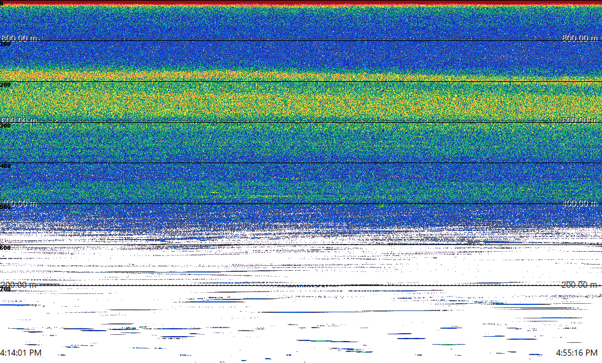
Task: Click the depth scale value 500
Action: point(6,207)
